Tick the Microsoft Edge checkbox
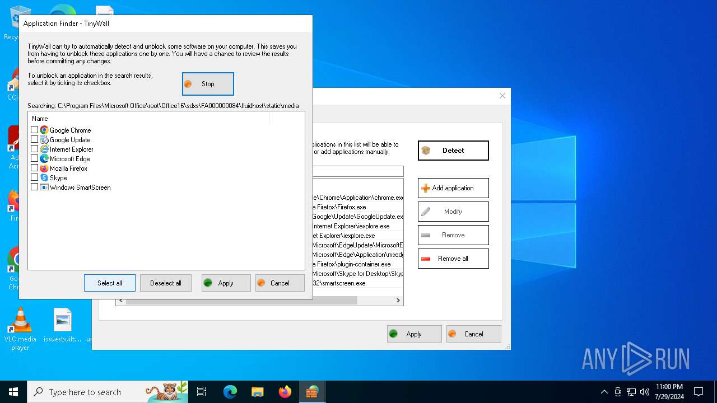The width and height of the screenshot is (717, 403). (x=35, y=158)
